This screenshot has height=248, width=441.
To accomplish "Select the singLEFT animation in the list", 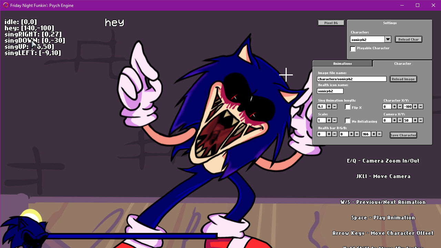I will click(33, 53).
